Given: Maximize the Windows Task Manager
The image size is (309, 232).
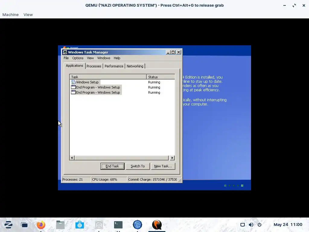Looking at the screenshot, I should pyautogui.click(x=173, y=52).
